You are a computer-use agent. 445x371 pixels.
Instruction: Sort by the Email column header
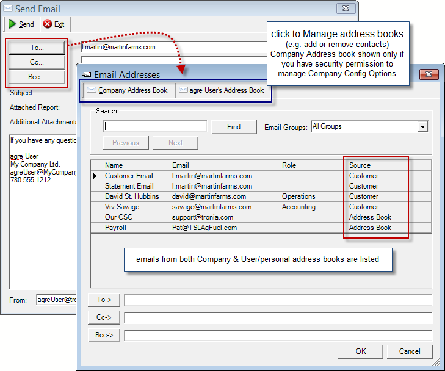[225, 165]
